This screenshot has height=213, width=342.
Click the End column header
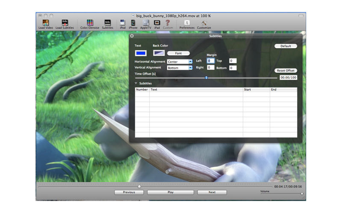pyautogui.click(x=283, y=89)
